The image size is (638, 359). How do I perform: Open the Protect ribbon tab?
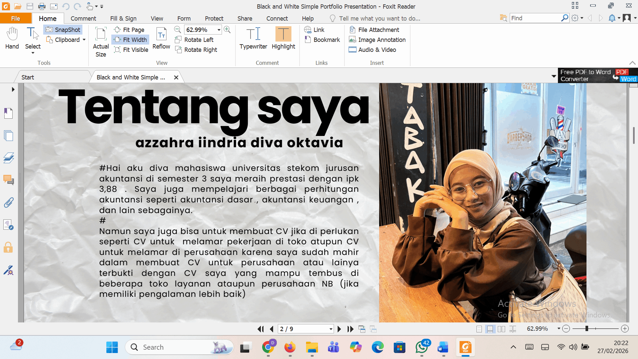(x=214, y=19)
